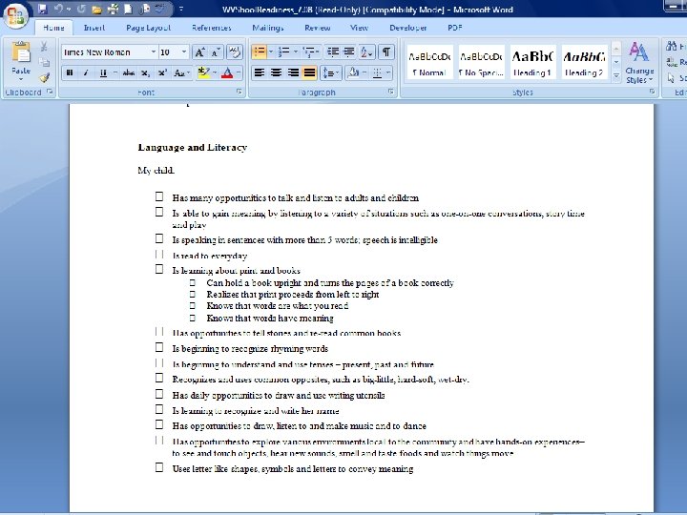The width and height of the screenshot is (687, 515).
Task: Open the References tab
Action: [x=211, y=28]
